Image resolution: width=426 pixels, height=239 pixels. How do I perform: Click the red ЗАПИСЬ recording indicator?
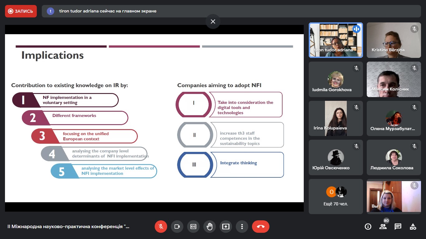[x=21, y=11]
